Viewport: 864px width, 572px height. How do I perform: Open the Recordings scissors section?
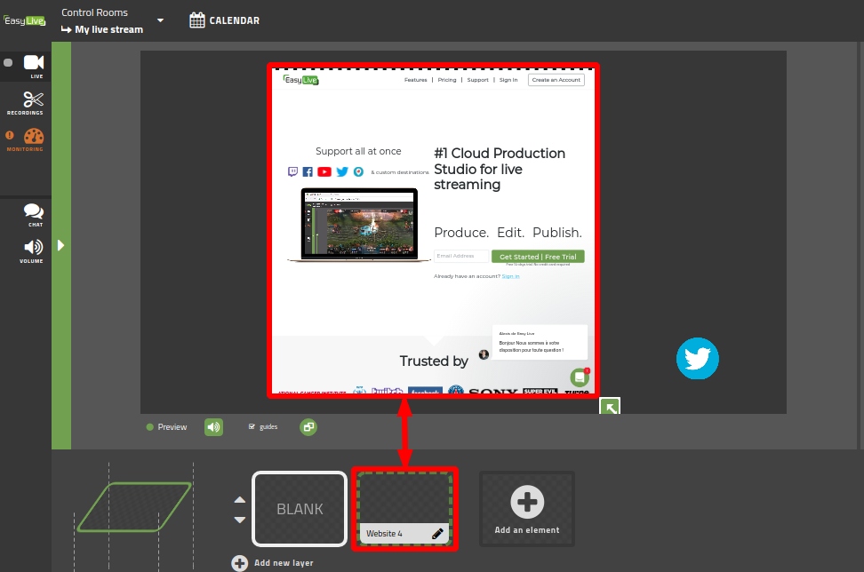pyautogui.click(x=26, y=103)
